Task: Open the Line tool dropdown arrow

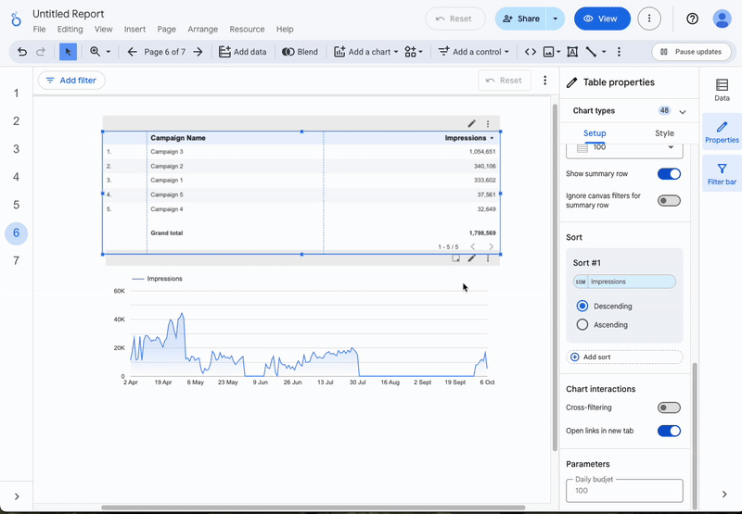Action: coord(604,52)
